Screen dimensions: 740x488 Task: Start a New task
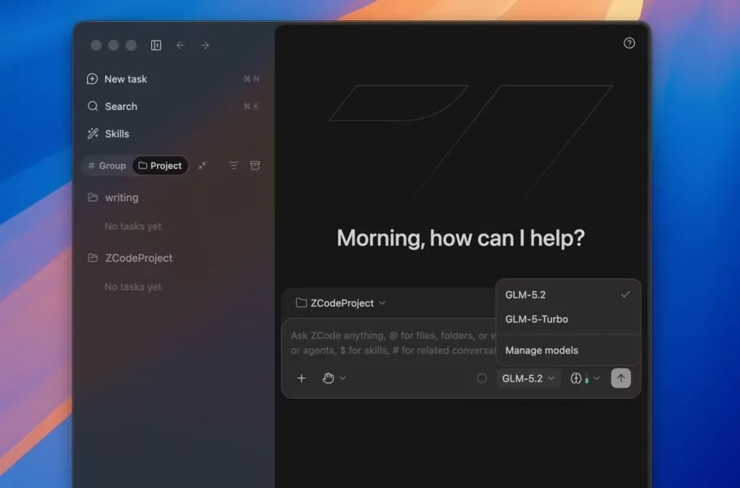point(172,79)
